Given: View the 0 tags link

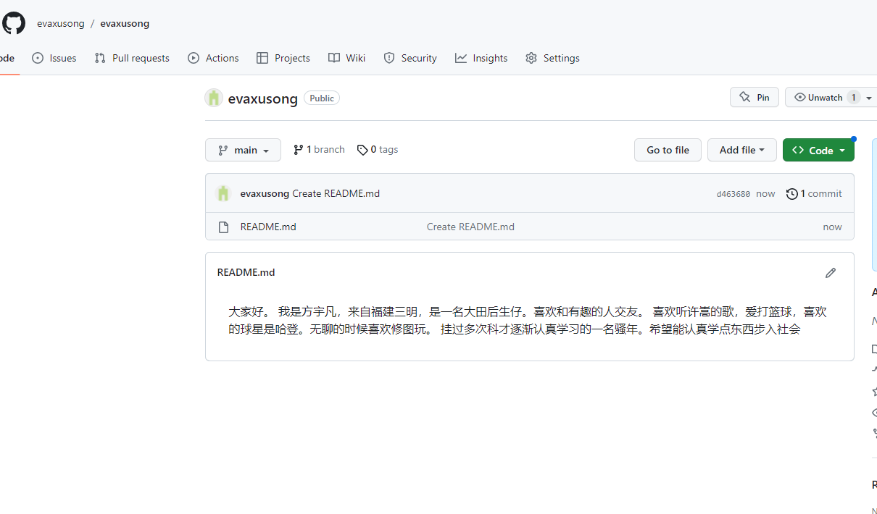Looking at the screenshot, I should (x=378, y=149).
